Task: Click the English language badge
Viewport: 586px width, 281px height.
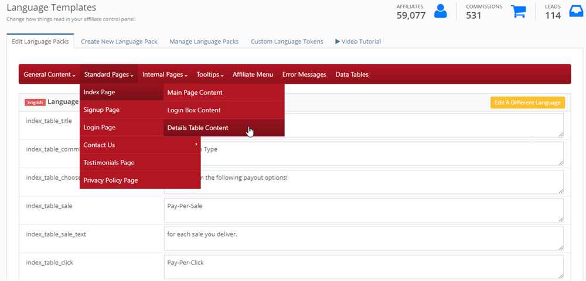Action: point(35,102)
